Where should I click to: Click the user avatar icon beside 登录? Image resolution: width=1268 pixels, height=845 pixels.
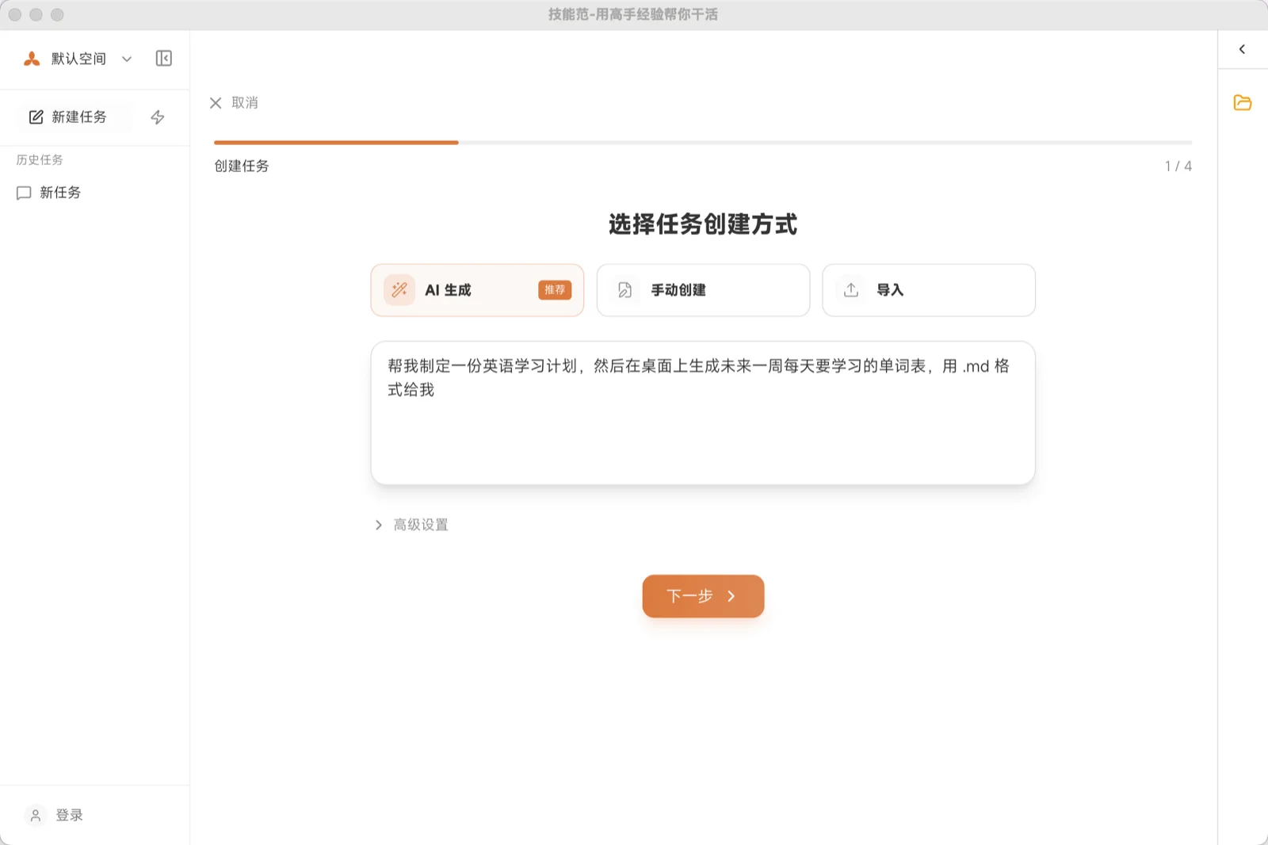tap(36, 815)
